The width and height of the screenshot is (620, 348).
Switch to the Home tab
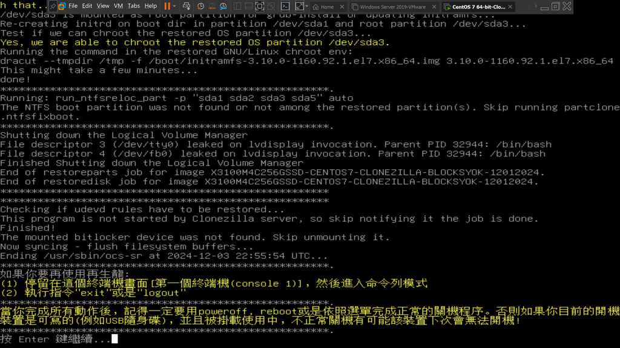[327, 7]
